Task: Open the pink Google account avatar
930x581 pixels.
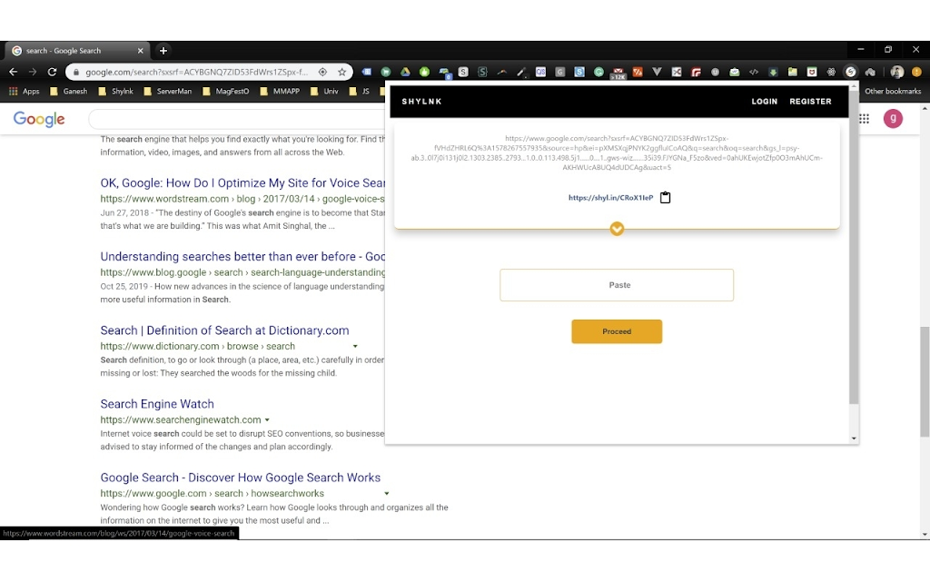Action: [x=893, y=119]
